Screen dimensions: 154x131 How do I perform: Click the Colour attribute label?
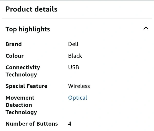tap(15, 56)
